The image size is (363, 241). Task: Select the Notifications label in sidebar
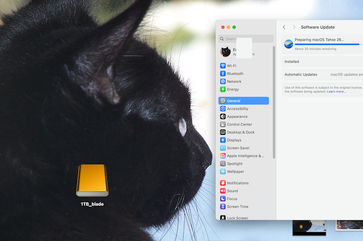coord(238,183)
